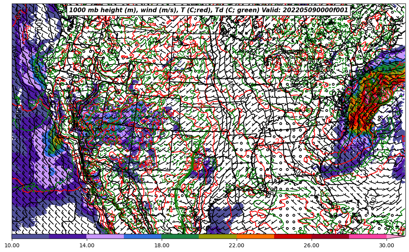Click the green 18–20 colorbar segment
409x252 pixels.
click(180, 237)
